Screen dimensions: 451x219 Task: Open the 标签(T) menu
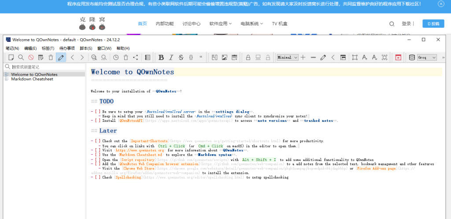pos(48,48)
